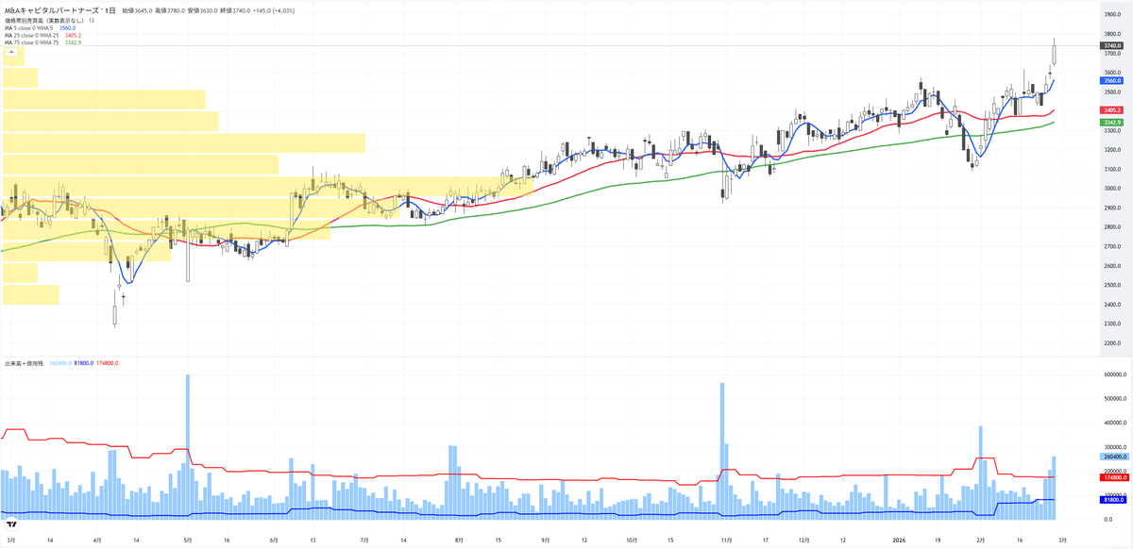Click the 3900.0 price scale value
This screenshot has width=1133, height=549.
tap(1112, 15)
